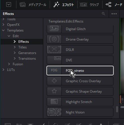Click the Digital Glitch thumbnail icon
This screenshot has height=125, width=124.
pos(54,28)
